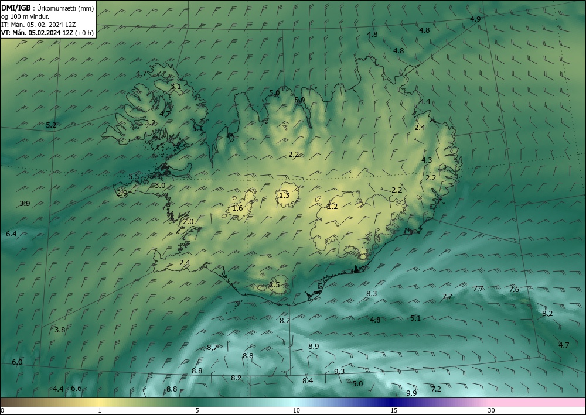Select the 8.4 value on the map
Viewport: 586px width, 415px height.
point(308,380)
